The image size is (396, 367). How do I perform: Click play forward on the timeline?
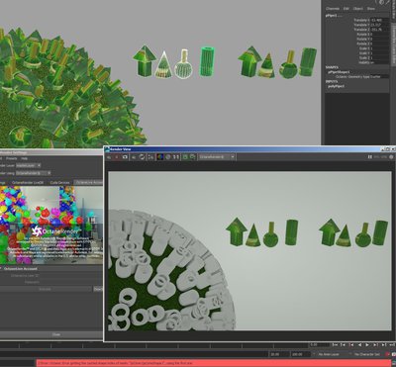[x=367, y=345]
